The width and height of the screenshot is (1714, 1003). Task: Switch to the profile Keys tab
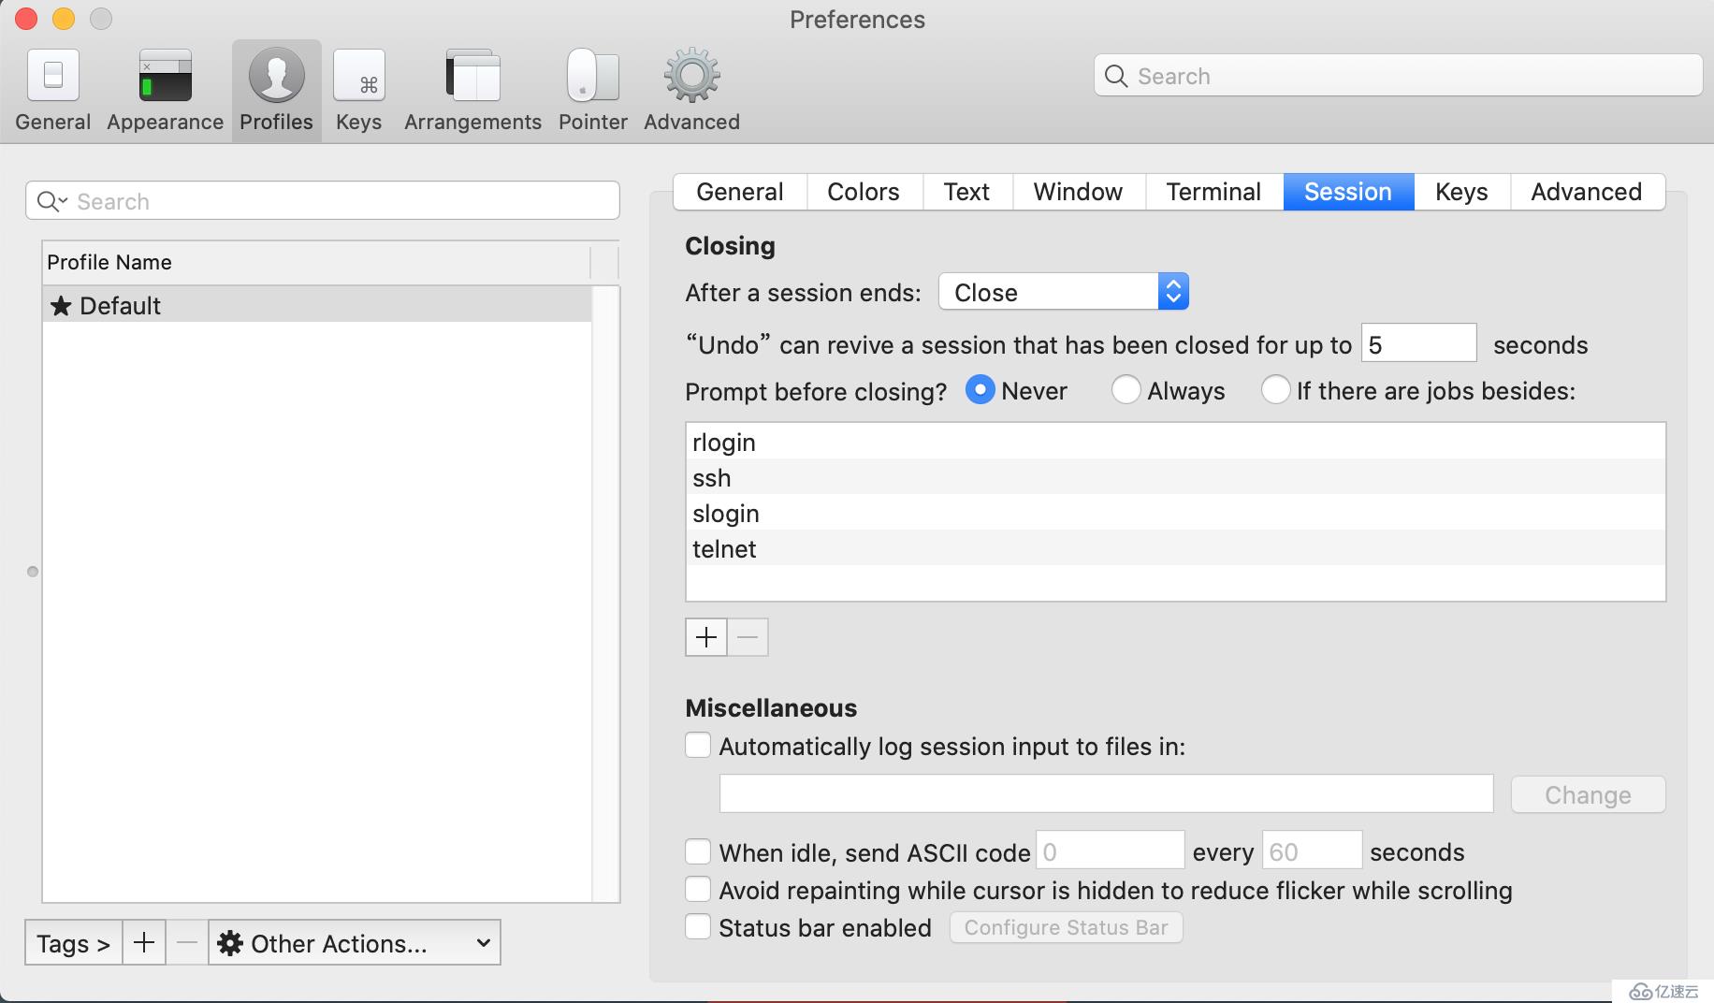[x=1461, y=192]
